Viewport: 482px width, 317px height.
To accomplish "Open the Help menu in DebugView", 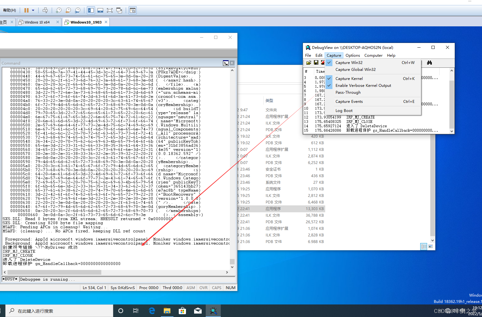I will tap(391, 55).
